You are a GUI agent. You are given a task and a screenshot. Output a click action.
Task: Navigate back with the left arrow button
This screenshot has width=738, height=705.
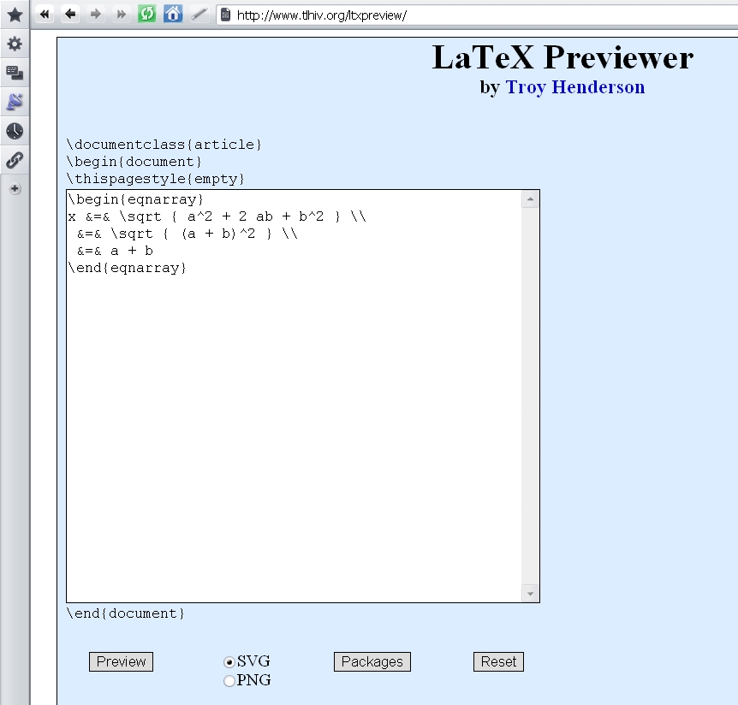(70, 14)
